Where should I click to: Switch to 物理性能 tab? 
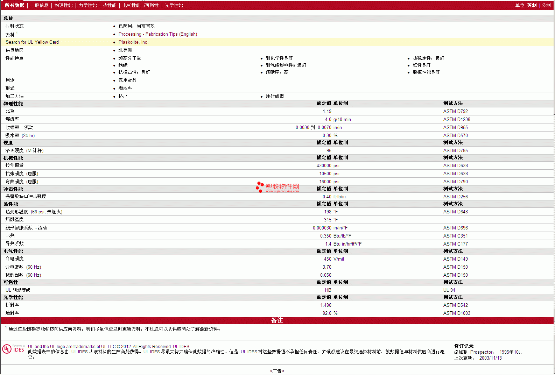tap(63, 6)
